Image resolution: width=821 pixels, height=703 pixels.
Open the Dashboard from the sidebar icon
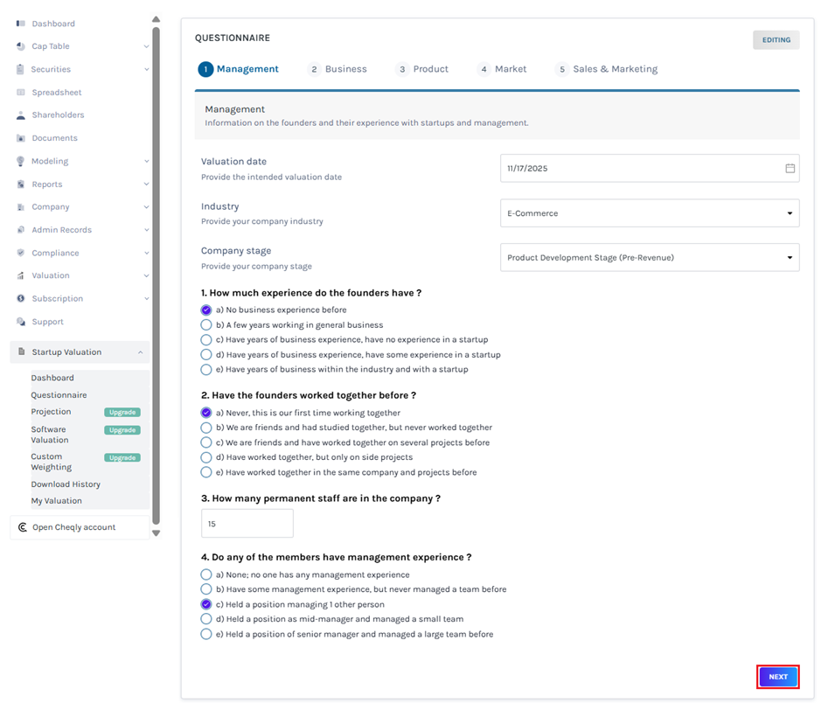tap(22, 24)
